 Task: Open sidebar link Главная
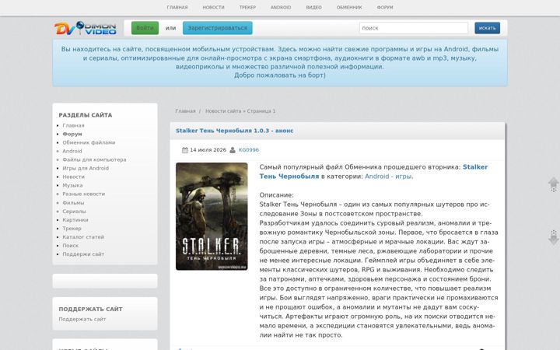(73, 125)
